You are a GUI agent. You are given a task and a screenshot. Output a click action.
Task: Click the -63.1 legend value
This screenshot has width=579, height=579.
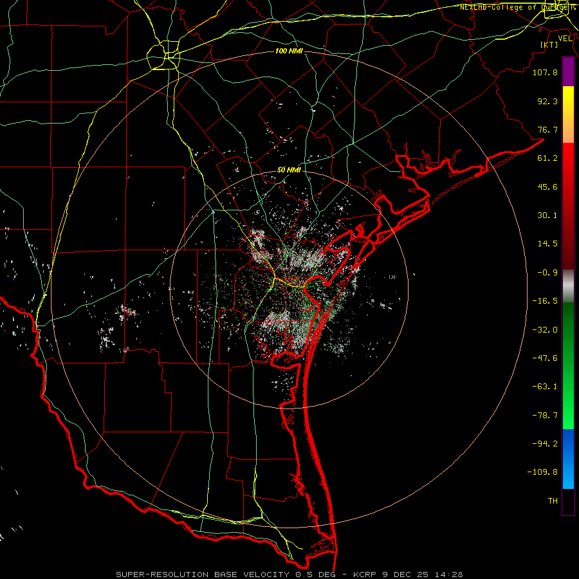coord(545,387)
